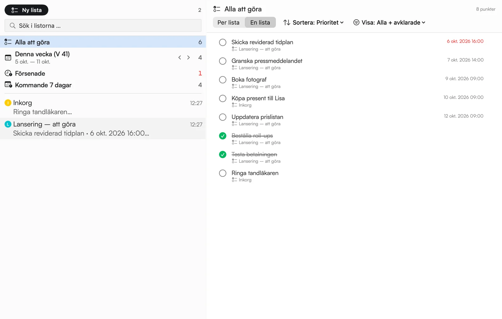The width and height of the screenshot is (502, 319).
Task: Click the list icon under Boka fotograf
Action: point(234,86)
